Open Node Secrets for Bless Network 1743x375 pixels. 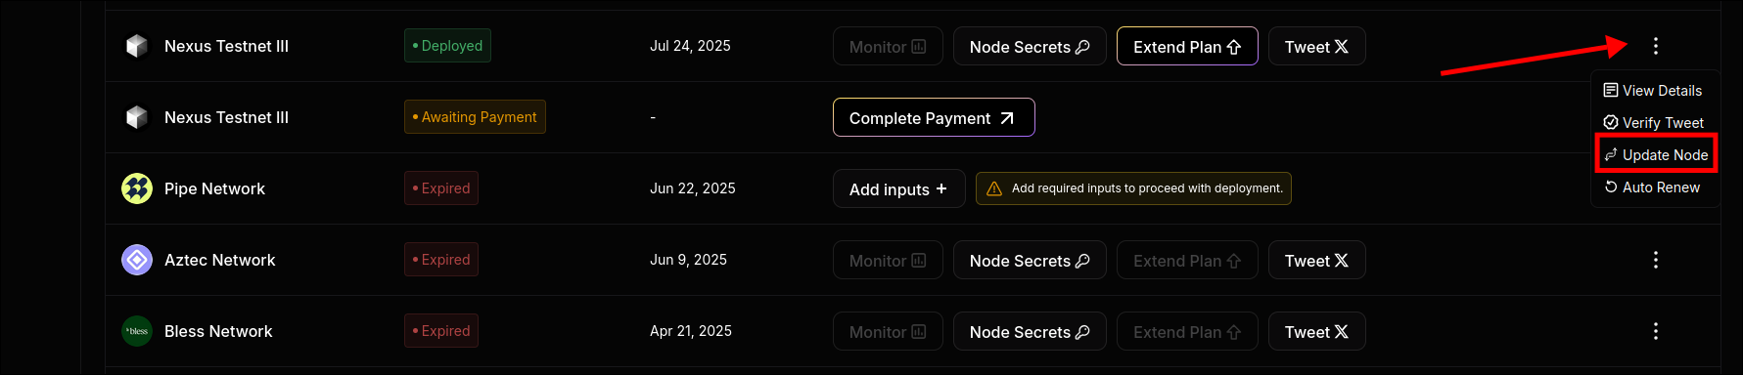[1030, 331]
